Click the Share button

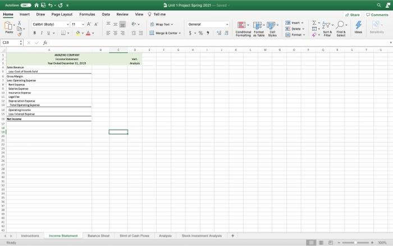353,15
